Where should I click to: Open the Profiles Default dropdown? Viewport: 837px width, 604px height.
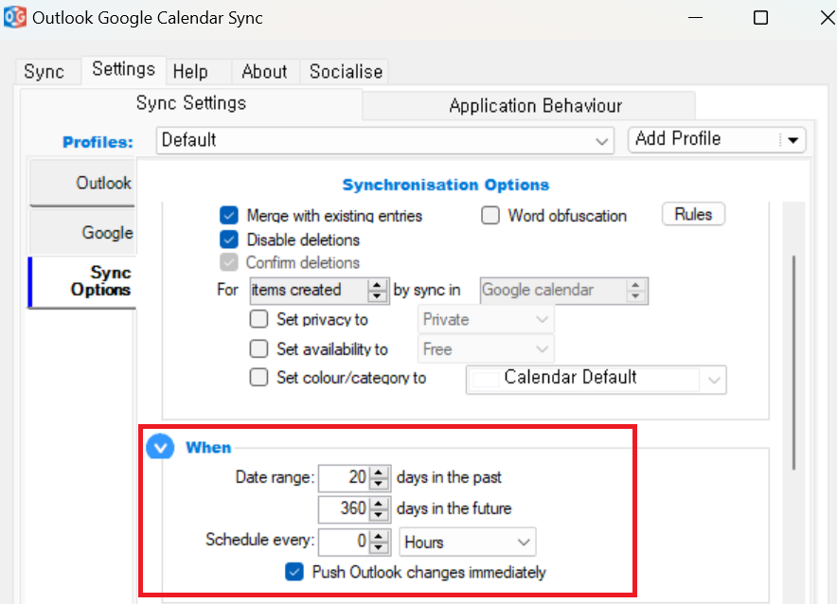pos(384,140)
